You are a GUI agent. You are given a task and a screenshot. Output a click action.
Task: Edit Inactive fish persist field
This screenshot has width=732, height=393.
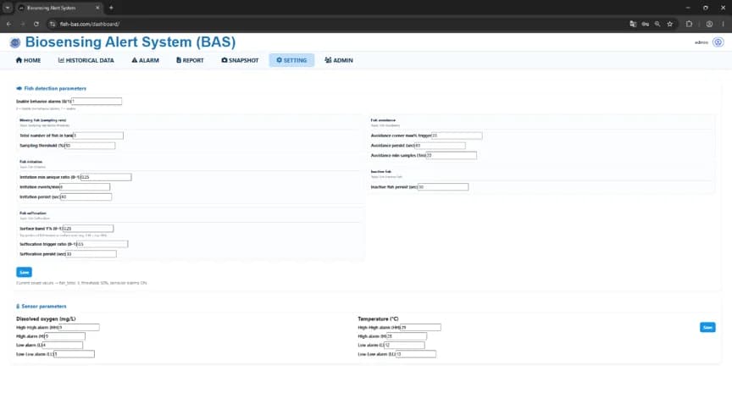coord(442,186)
